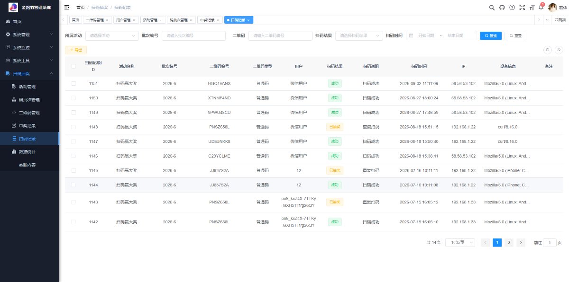
Task: Click the next page arrow
Action: (521, 242)
